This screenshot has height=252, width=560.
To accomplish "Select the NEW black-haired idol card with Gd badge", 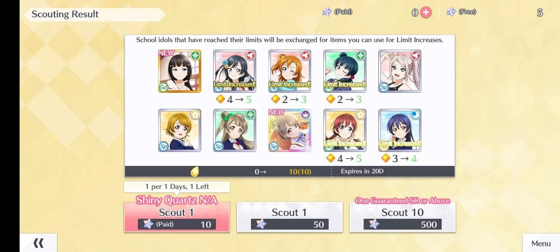I will 180,71.
